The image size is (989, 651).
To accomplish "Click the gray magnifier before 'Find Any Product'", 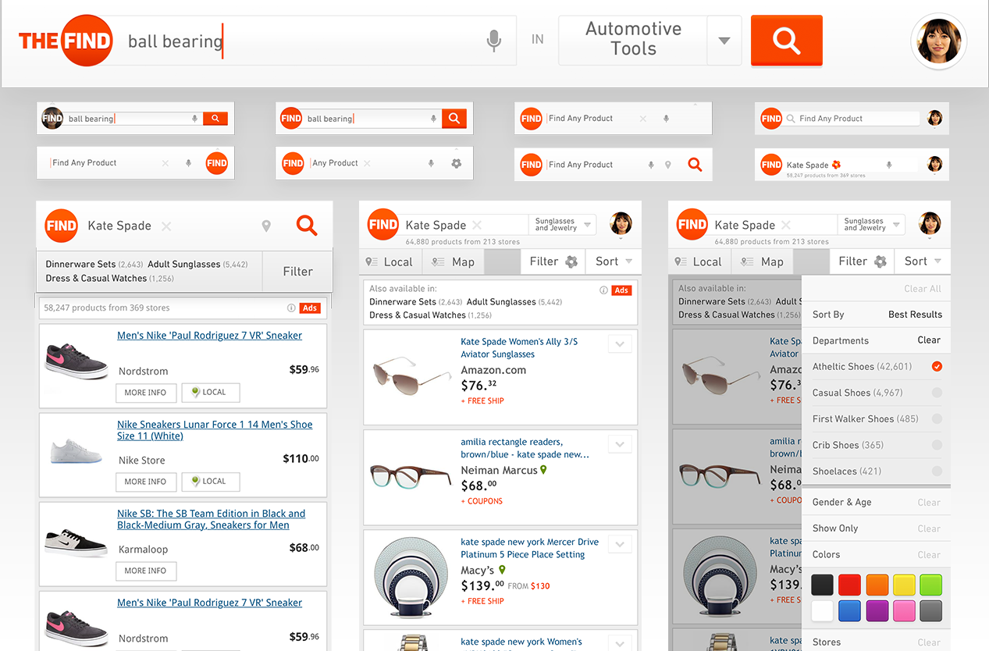I will click(790, 119).
